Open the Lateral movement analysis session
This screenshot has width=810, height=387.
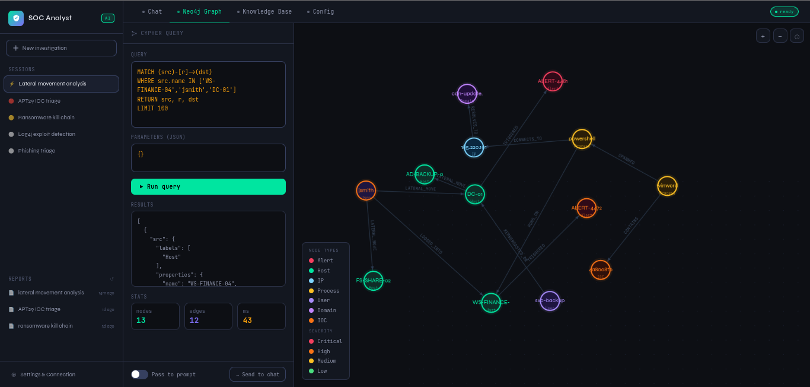click(x=61, y=84)
